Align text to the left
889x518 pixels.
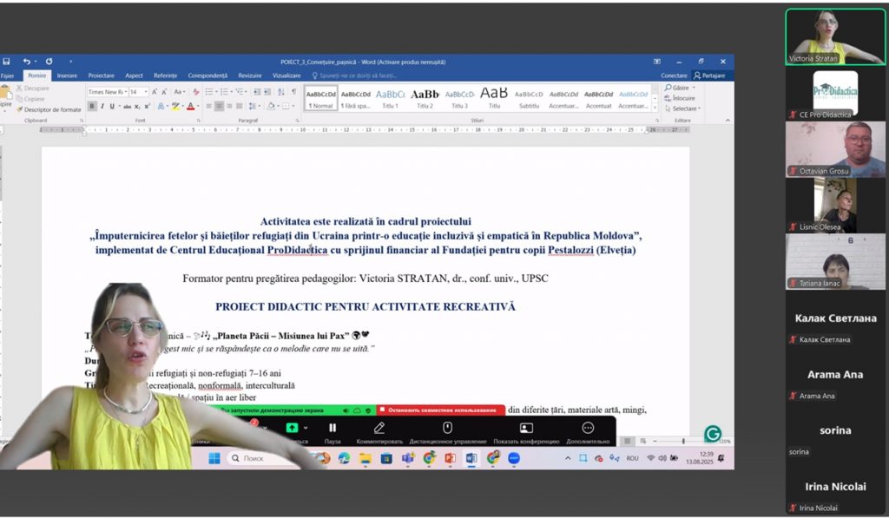coord(208,106)
